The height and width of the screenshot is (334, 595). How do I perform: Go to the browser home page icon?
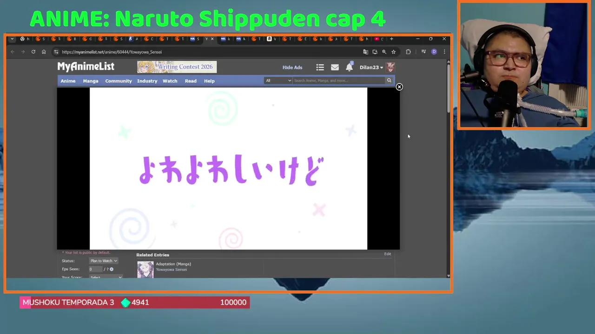44,52
